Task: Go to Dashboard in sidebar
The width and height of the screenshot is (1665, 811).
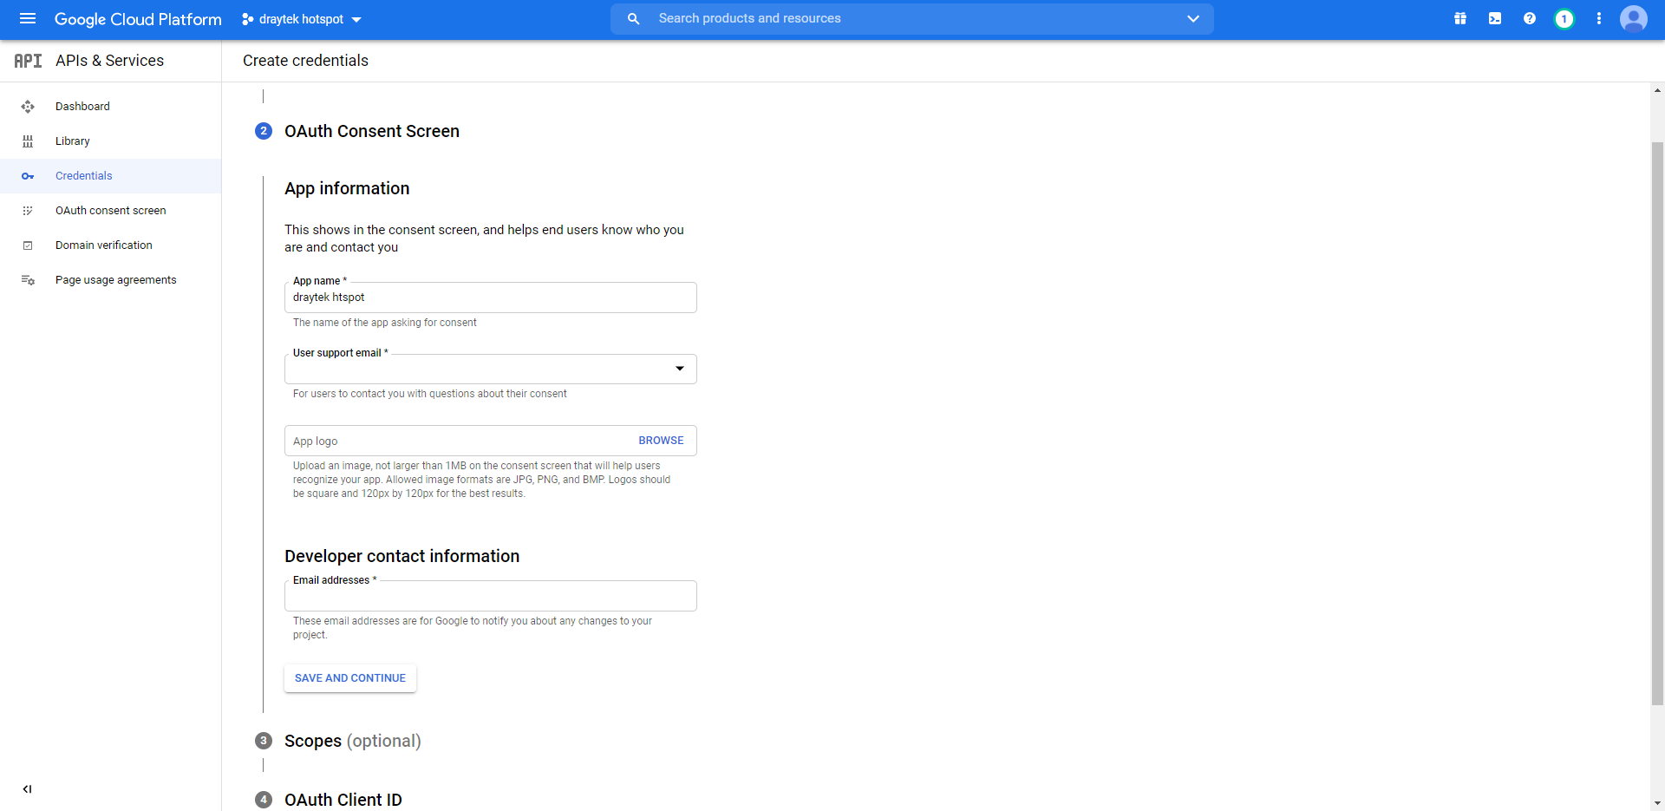Action: point(82,107)
